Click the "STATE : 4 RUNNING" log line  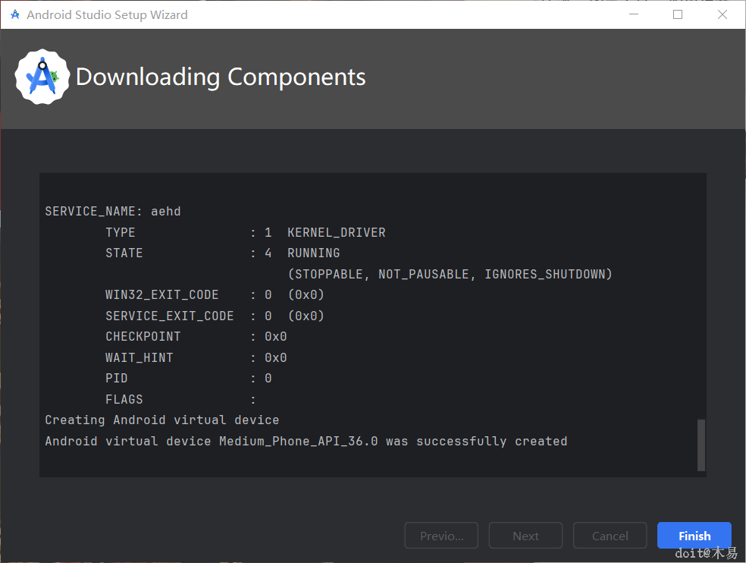click(222, 253)
